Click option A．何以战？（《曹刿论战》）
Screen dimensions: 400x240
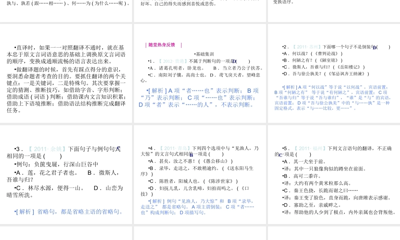(x=312, y=54)
